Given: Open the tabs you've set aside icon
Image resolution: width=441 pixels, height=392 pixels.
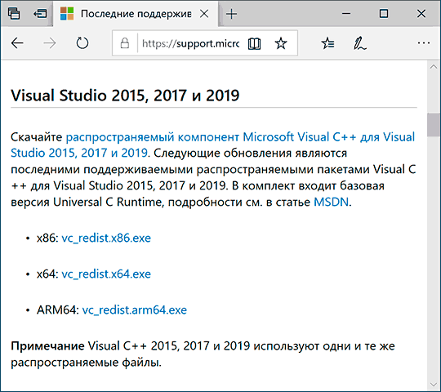Looking at the screenshot, I should click(x=14, y=14).
